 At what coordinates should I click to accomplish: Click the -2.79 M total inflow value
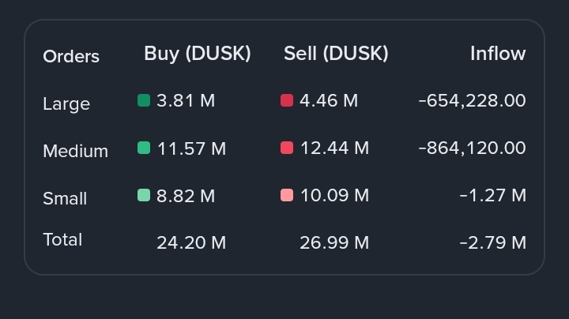(492, 242)
